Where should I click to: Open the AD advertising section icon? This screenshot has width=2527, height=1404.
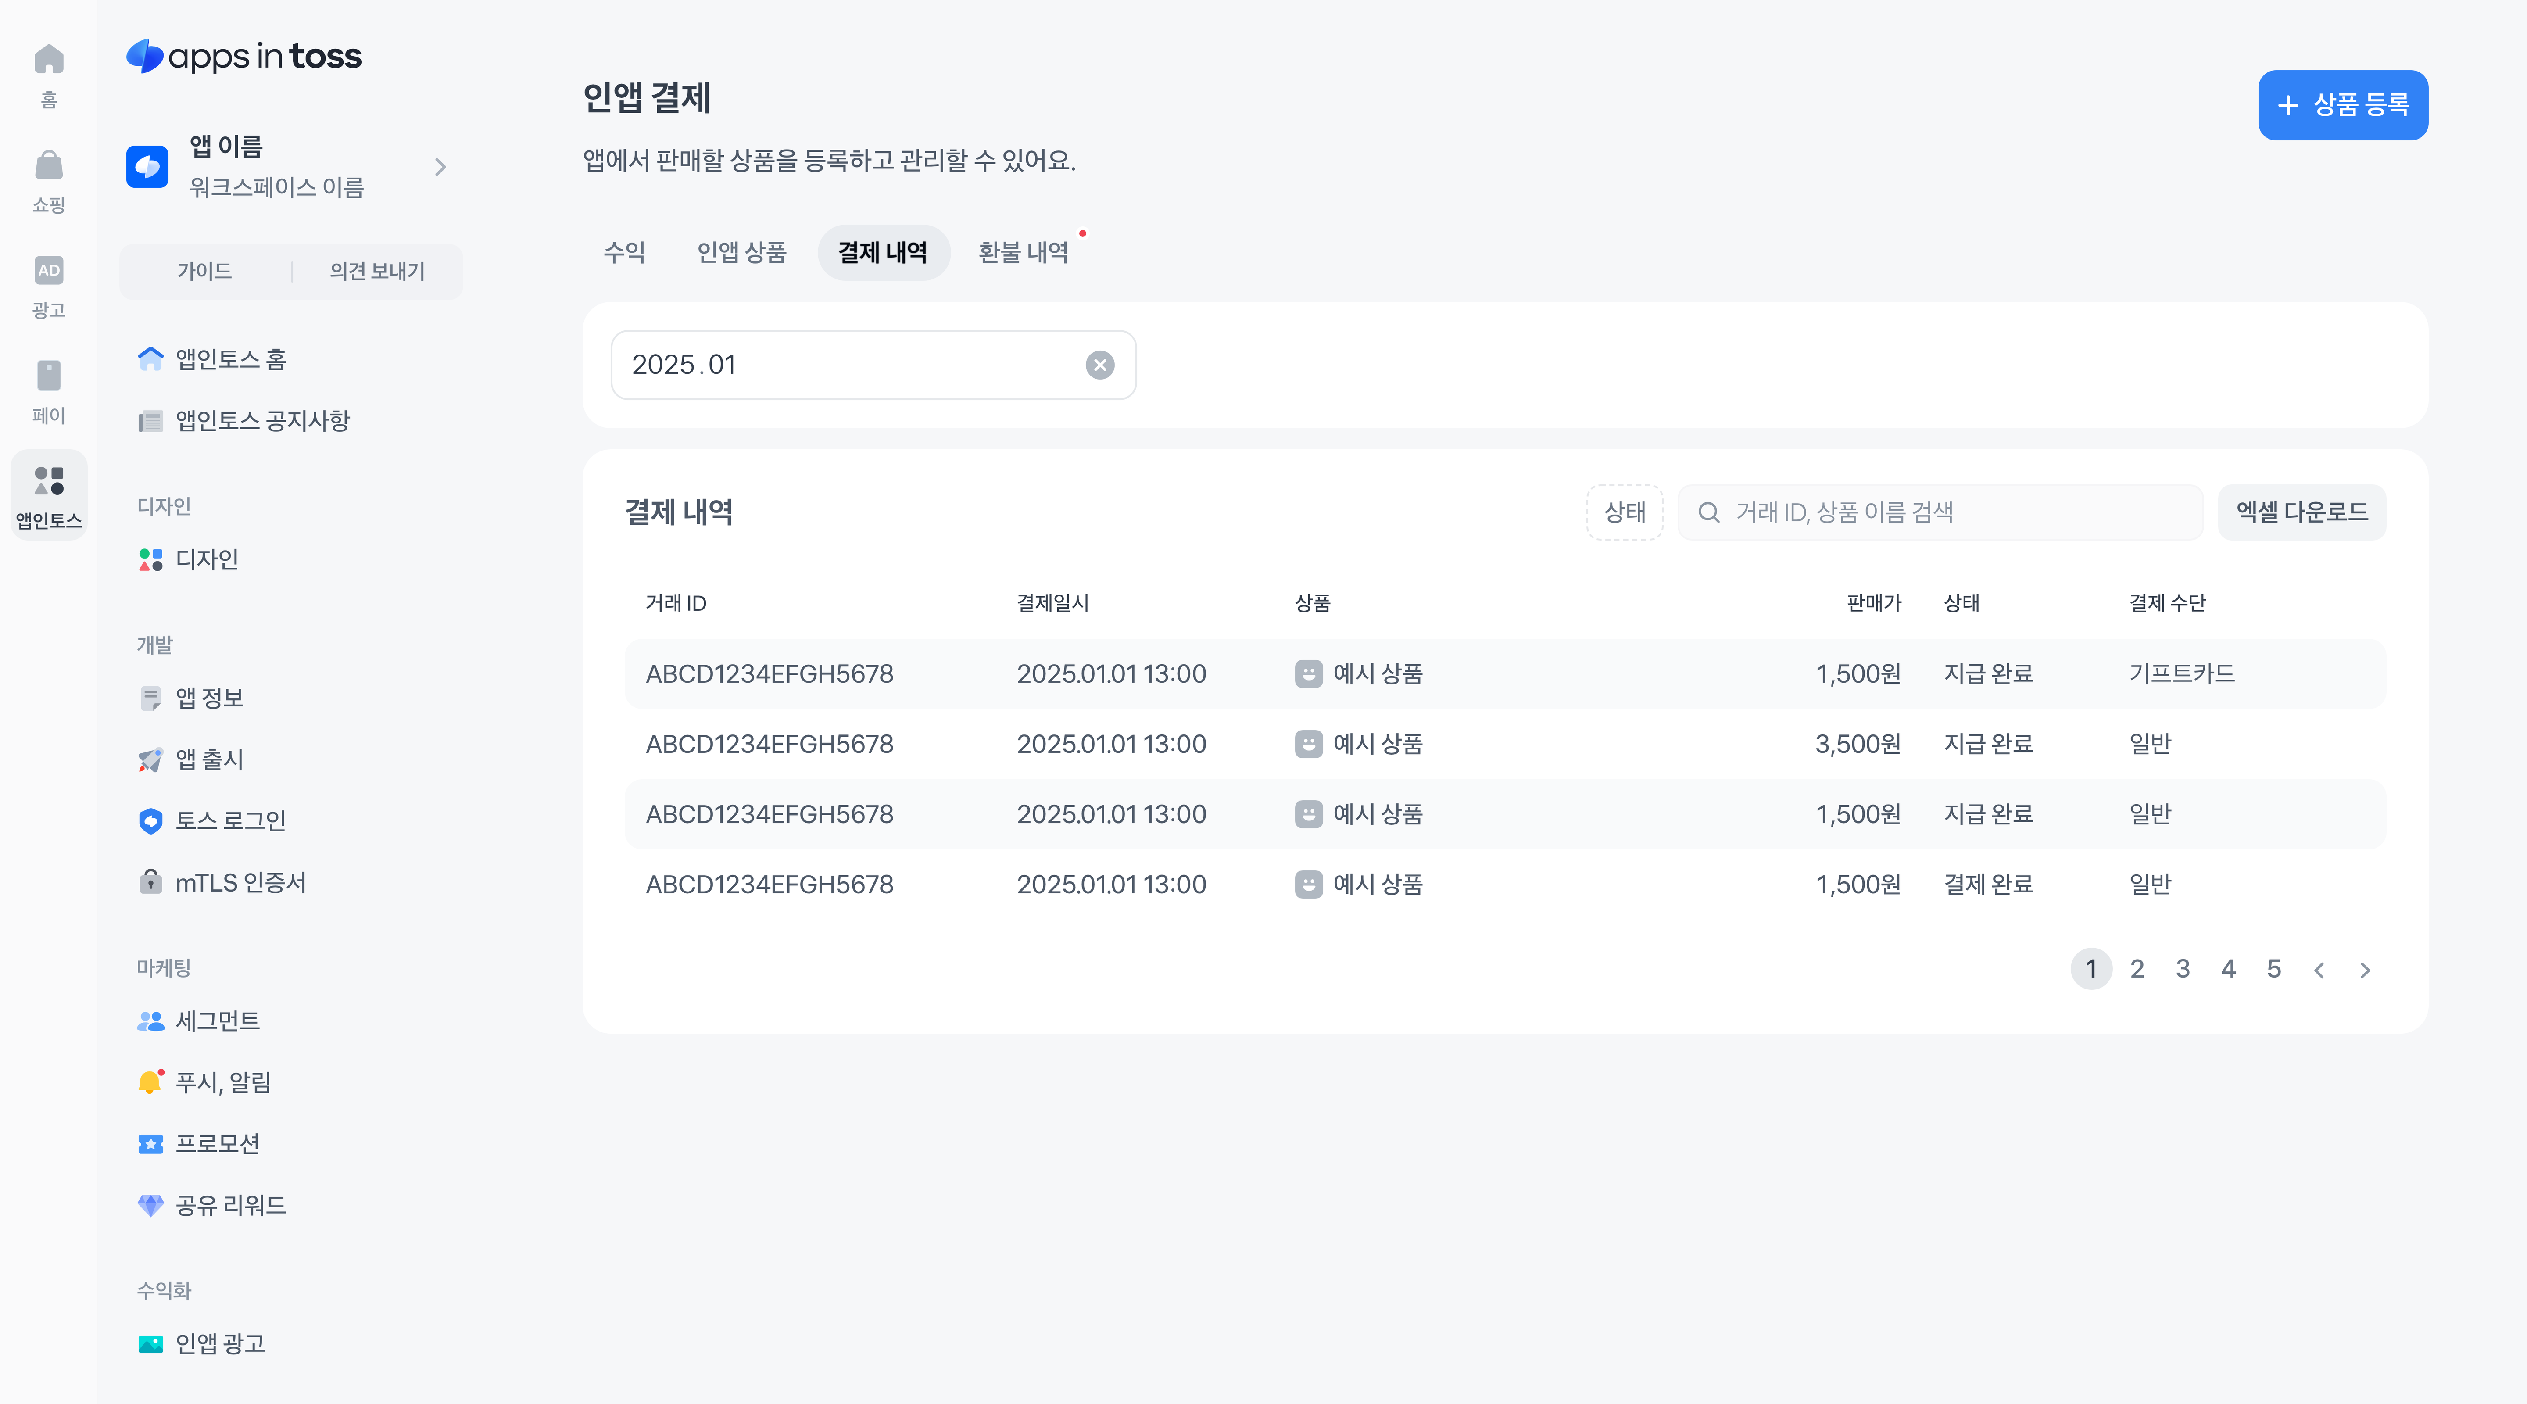[48, 271]
